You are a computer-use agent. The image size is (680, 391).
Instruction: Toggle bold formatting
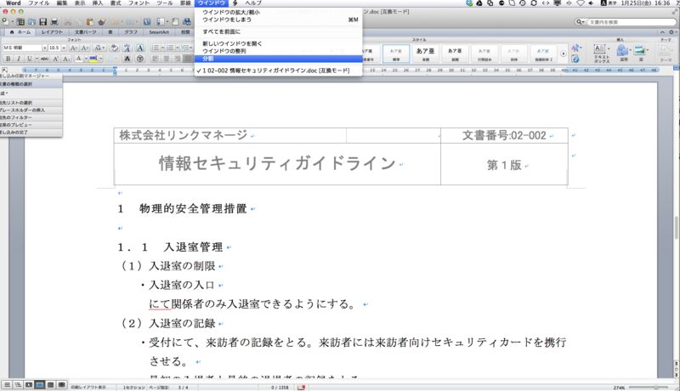coord(8,59)
